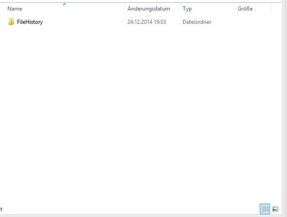Switch to the details view layout icon
Screen dimensions: 287x217
tap(265, 209)
